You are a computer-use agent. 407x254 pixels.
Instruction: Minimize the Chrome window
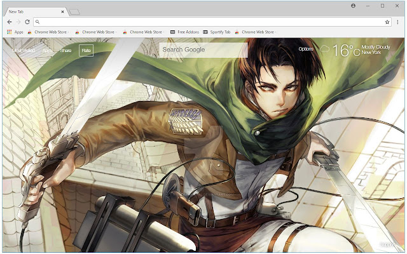tap(368, 6)
